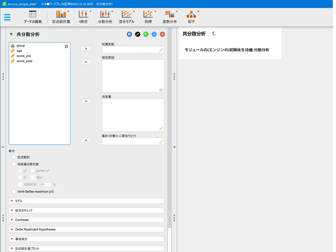Expand the モデル section

click(x=86, y=201)
